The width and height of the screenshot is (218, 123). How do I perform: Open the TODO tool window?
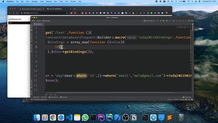44,97
